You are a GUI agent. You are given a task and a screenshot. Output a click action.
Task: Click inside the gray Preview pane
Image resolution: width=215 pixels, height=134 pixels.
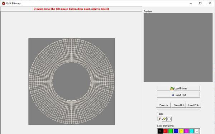click(x=178, y=48)
